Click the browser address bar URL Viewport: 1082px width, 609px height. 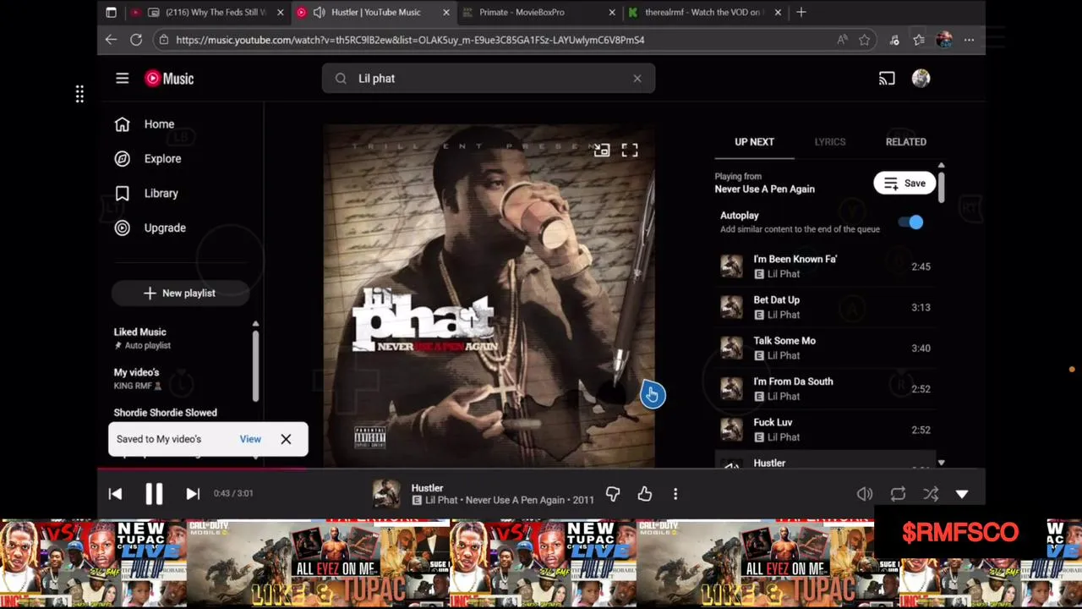[x=410, y=40]
